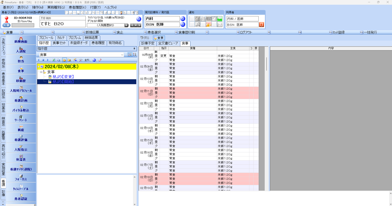
Task: Open 体温表 in the sidebar
Action: click(21, 158)
